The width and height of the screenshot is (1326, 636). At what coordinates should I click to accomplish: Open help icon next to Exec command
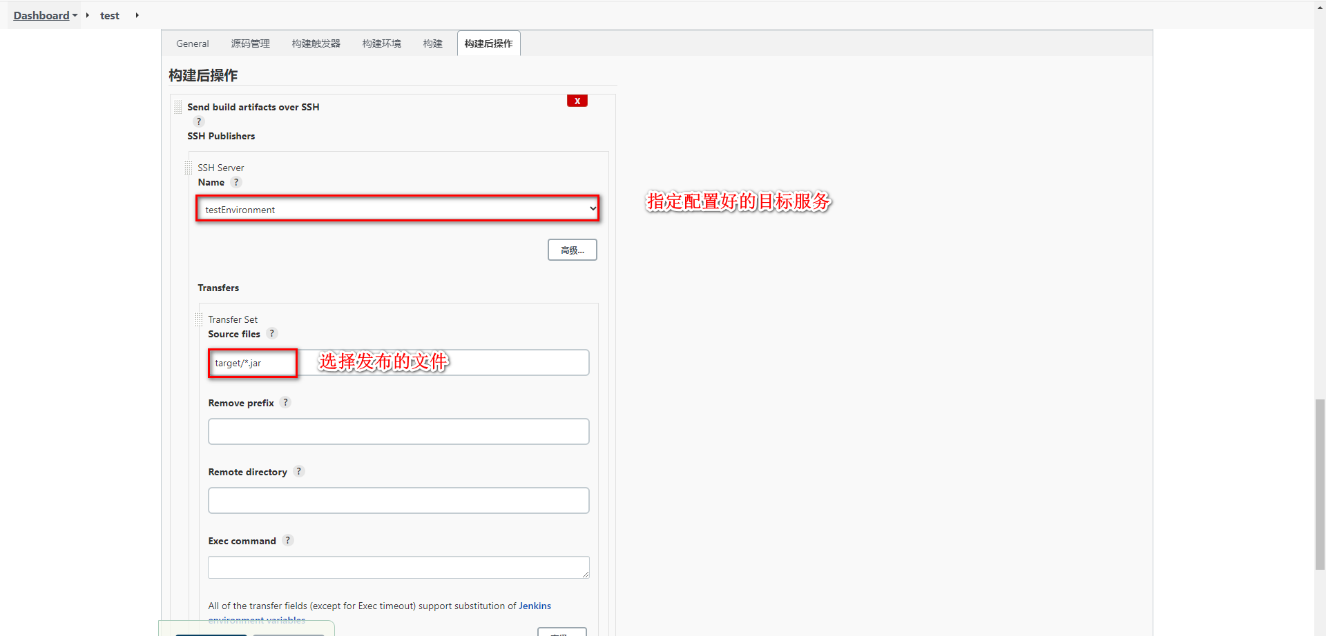pos(288,540)
